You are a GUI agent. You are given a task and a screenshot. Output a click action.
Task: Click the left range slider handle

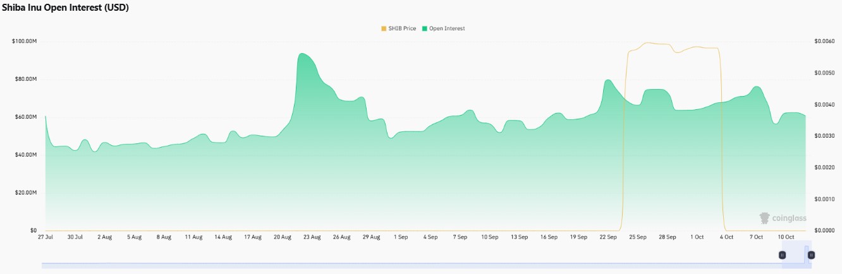tap(782, 255)
